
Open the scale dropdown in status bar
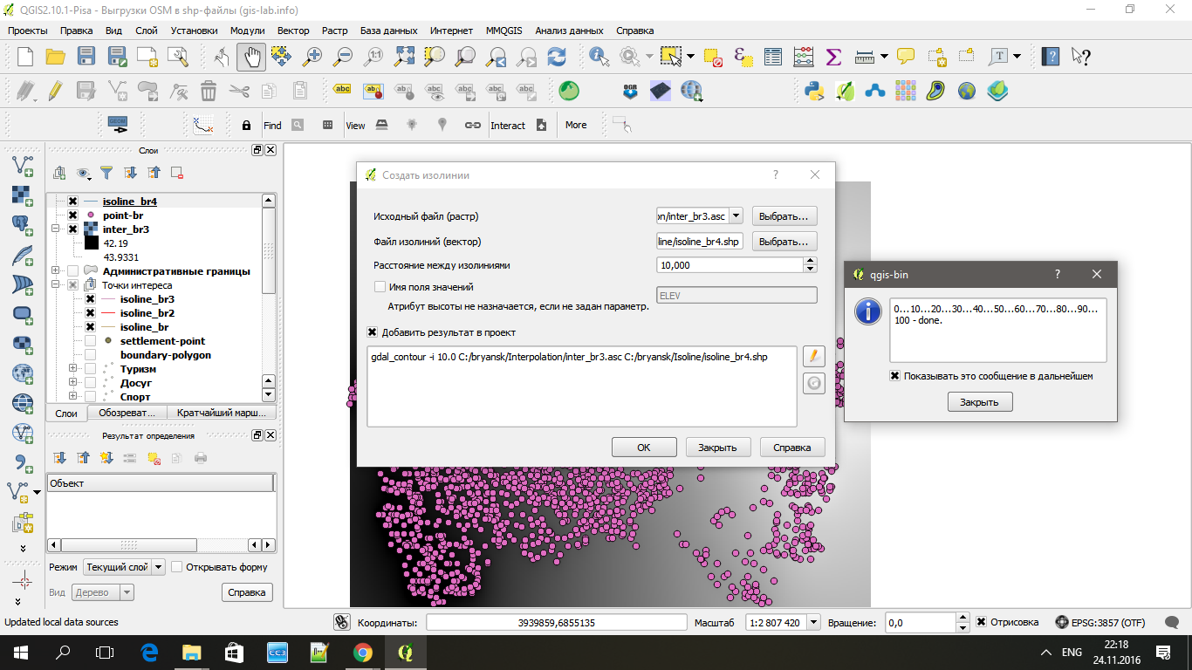click(x=813, y=622)
